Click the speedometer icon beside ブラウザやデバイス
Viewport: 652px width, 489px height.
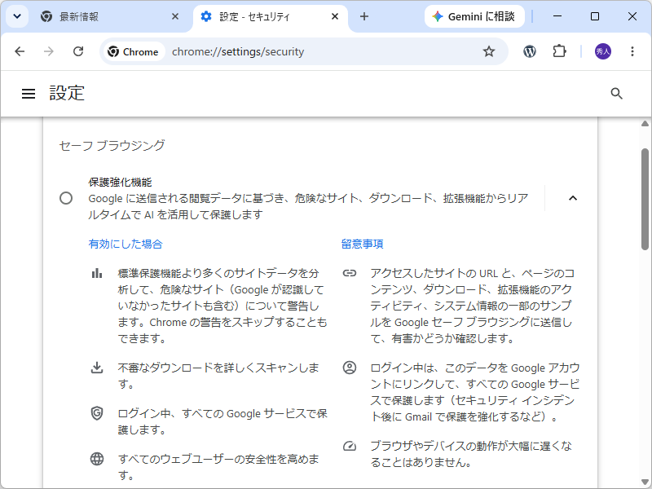350,446
